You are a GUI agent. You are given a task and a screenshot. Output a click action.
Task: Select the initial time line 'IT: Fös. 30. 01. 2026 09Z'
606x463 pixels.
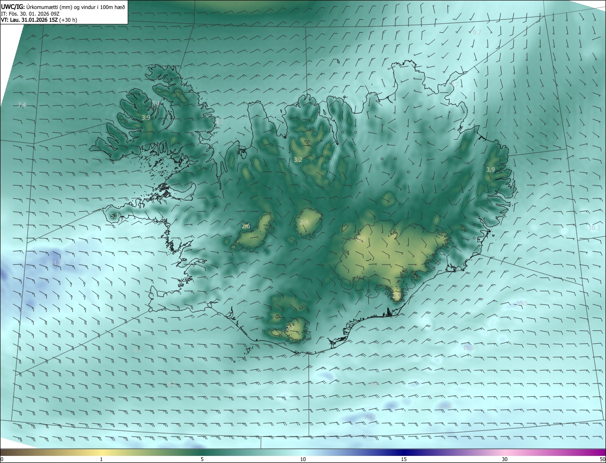click(30, 14)
